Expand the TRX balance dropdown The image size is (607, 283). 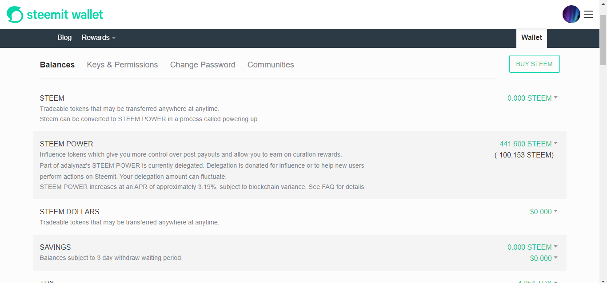pos(538,281)
